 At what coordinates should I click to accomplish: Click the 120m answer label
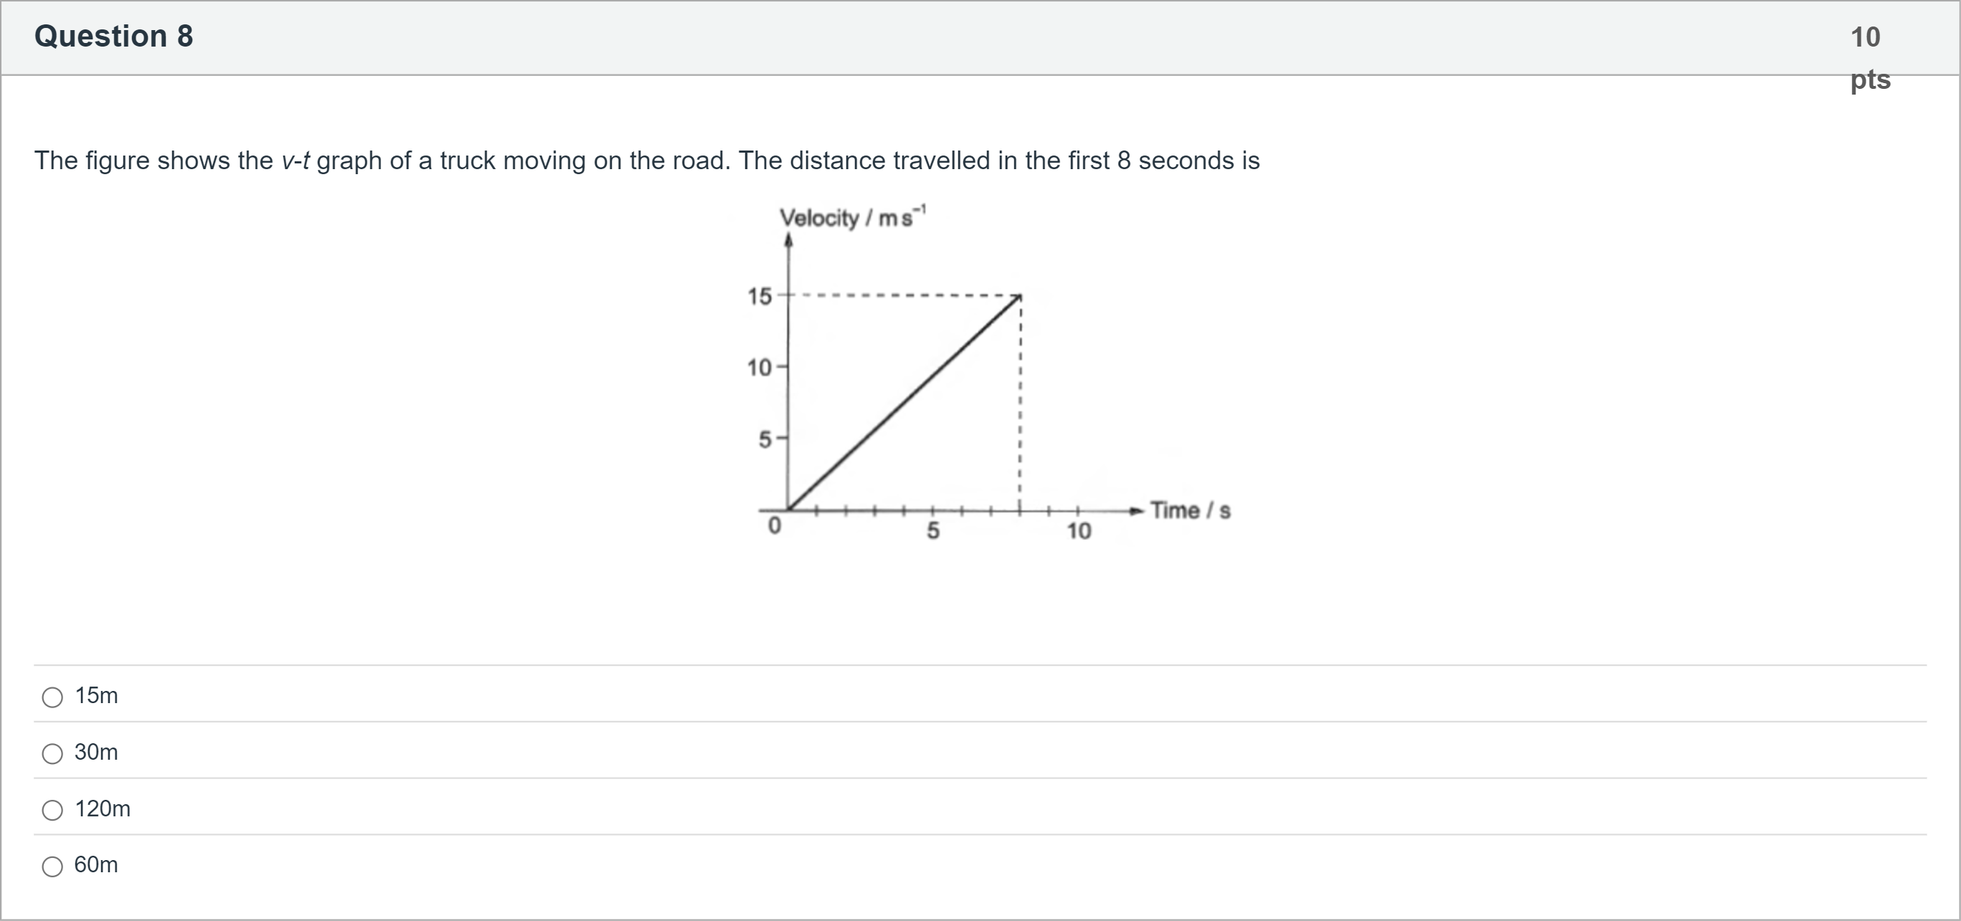pos(102,809)
